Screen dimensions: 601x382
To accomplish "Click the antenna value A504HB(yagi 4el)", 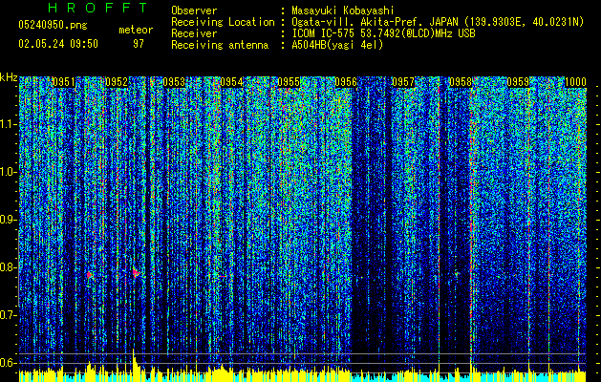I will click(x=337, y=45).
